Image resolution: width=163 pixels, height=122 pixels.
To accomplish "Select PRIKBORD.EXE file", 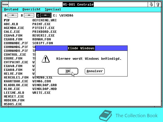I will [x=45, y=32].
